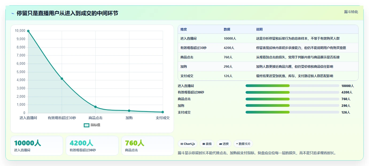This screenshot has height=166, width=369.
Task: Select the chart data point for 进入直播间
Action: [28, 31]
